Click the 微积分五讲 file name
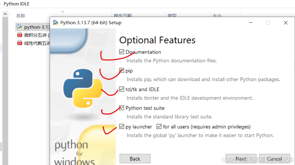The width and height of the screenshot is (295, 165). (x=37, y=35)
